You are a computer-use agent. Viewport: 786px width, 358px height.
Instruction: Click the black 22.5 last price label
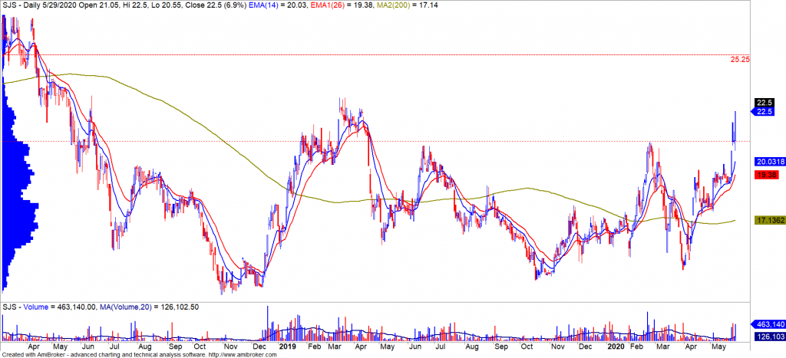pos(763,103)
